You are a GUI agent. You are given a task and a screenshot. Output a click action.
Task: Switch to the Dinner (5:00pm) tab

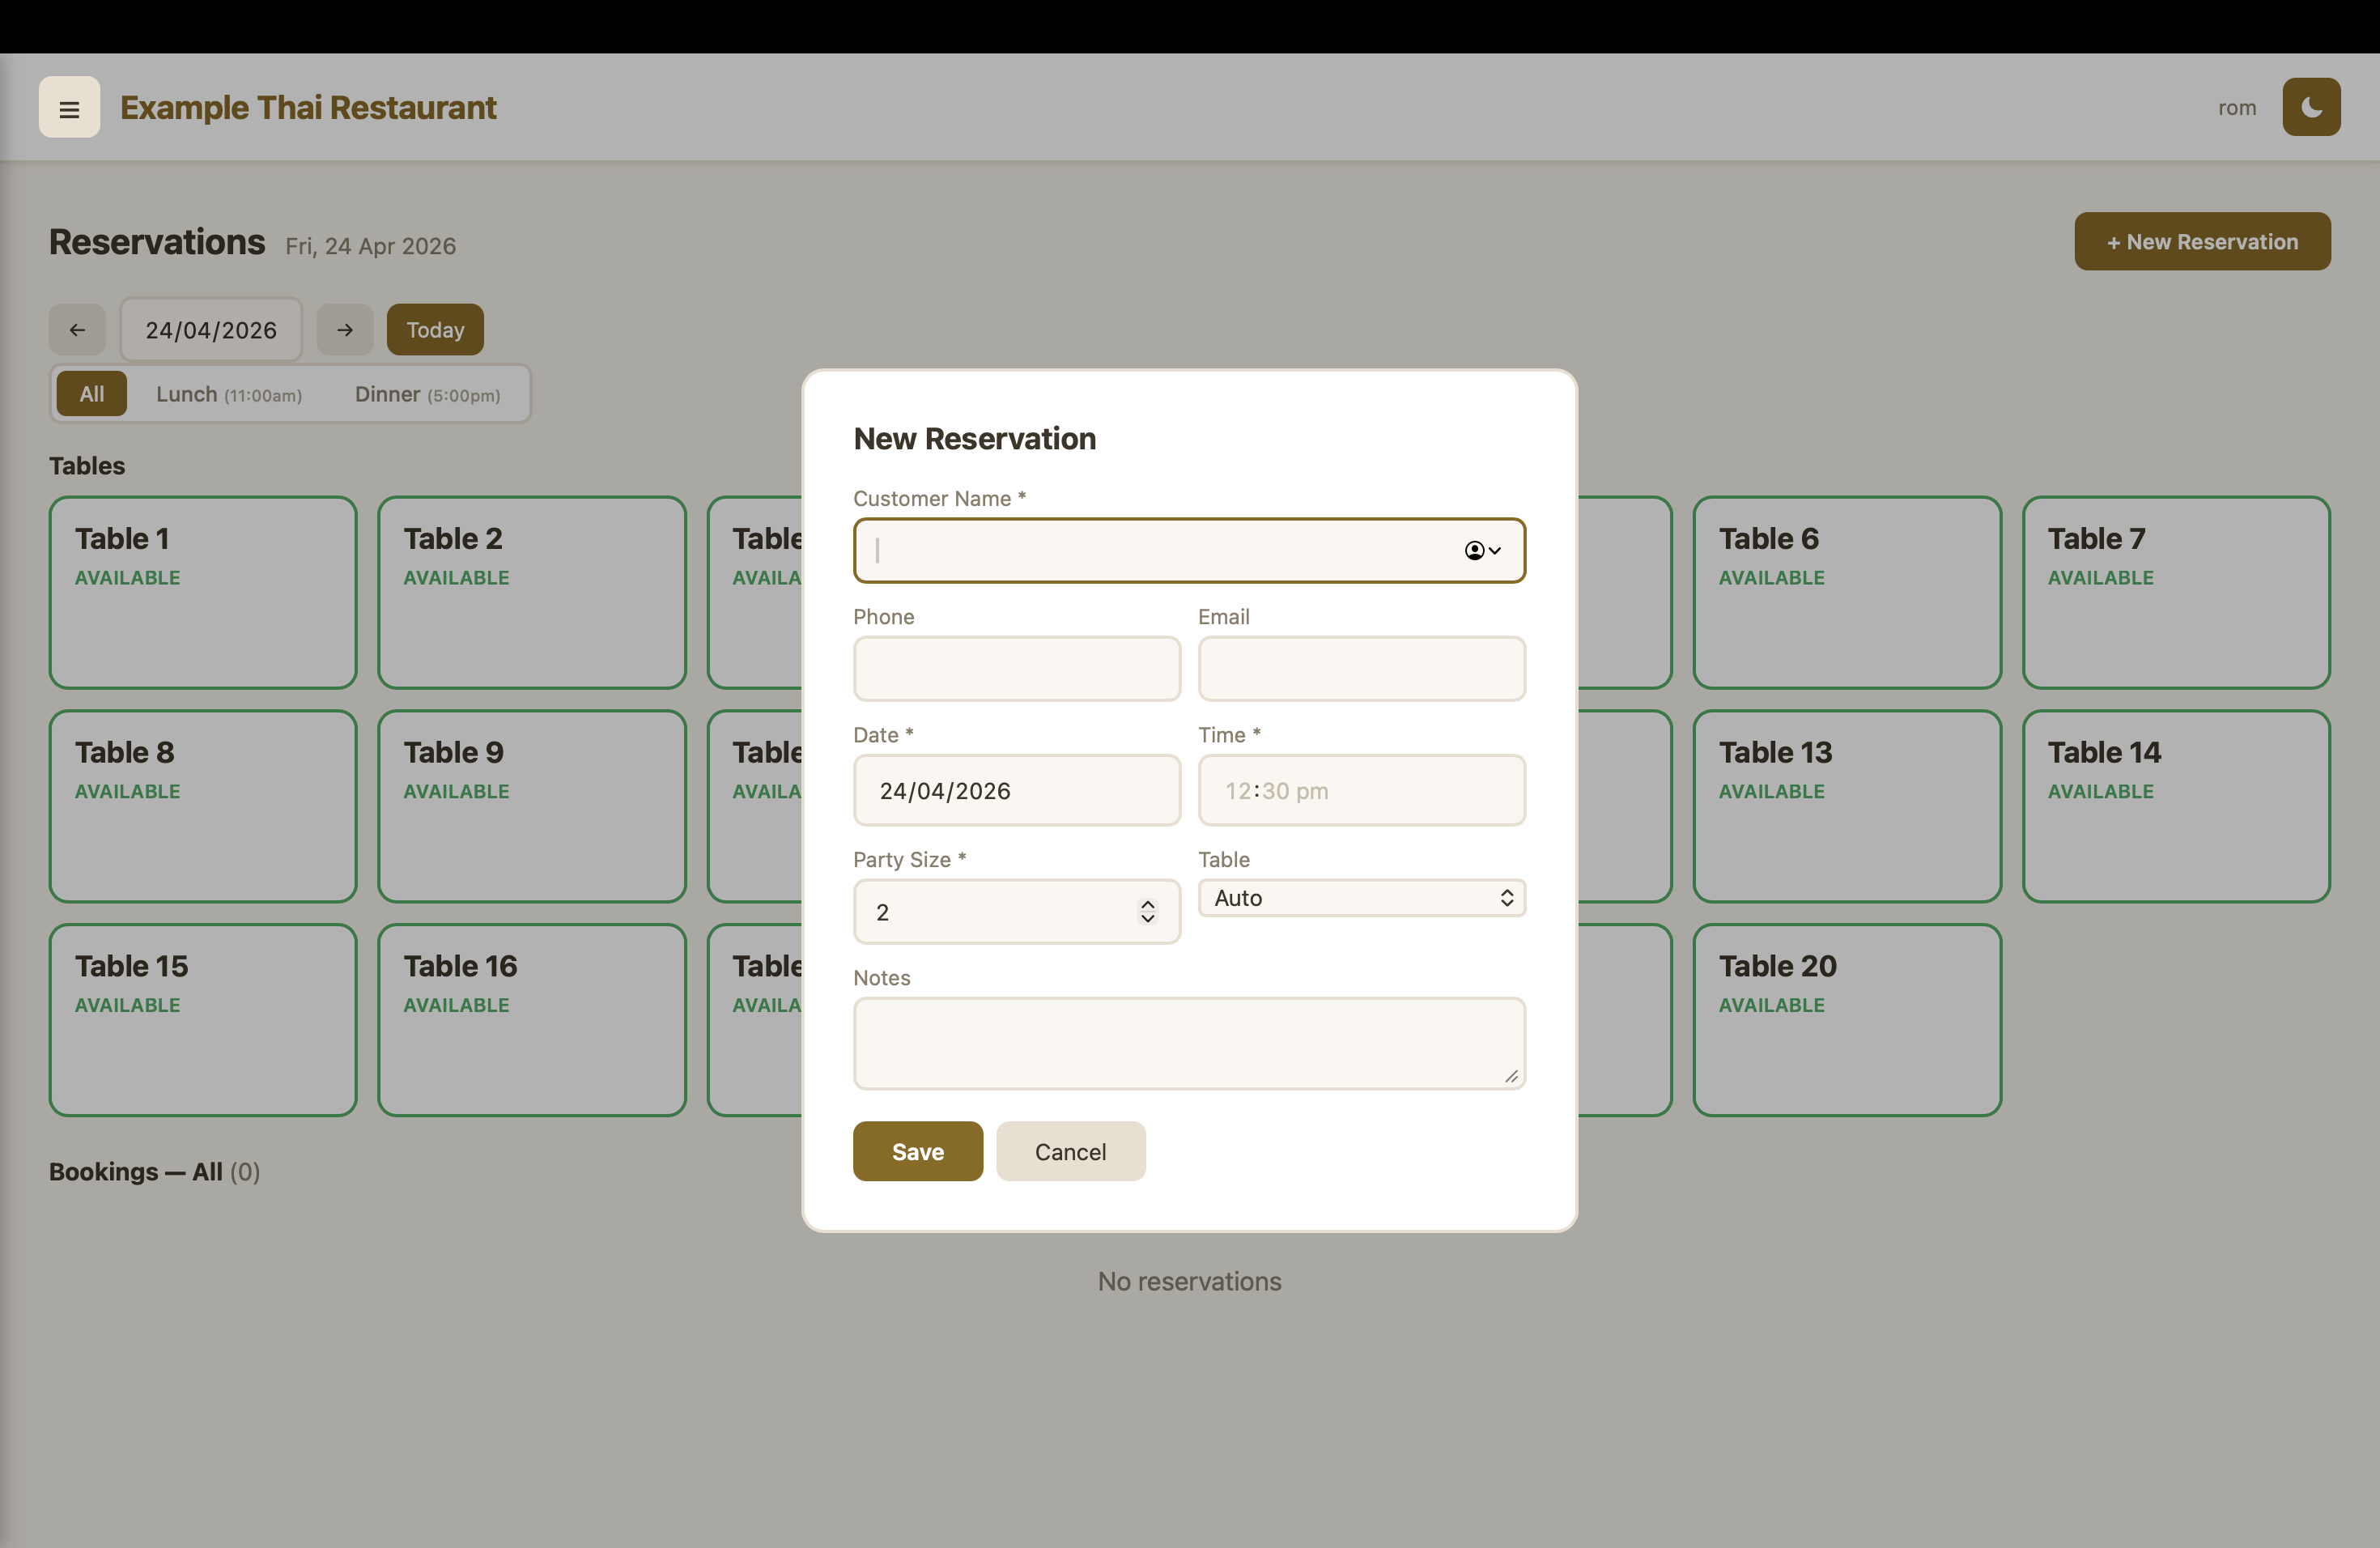[427, 394]
